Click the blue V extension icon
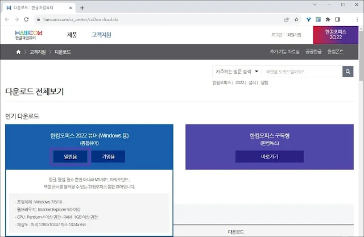Viewport: 364px width, 237px height. [308, 19]
